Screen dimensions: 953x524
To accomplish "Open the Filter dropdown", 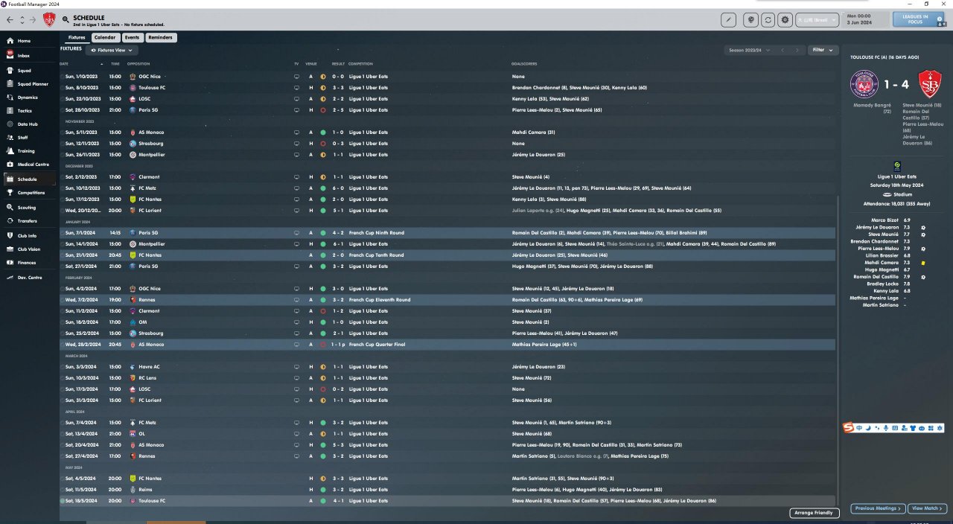I will pos(822,50).
